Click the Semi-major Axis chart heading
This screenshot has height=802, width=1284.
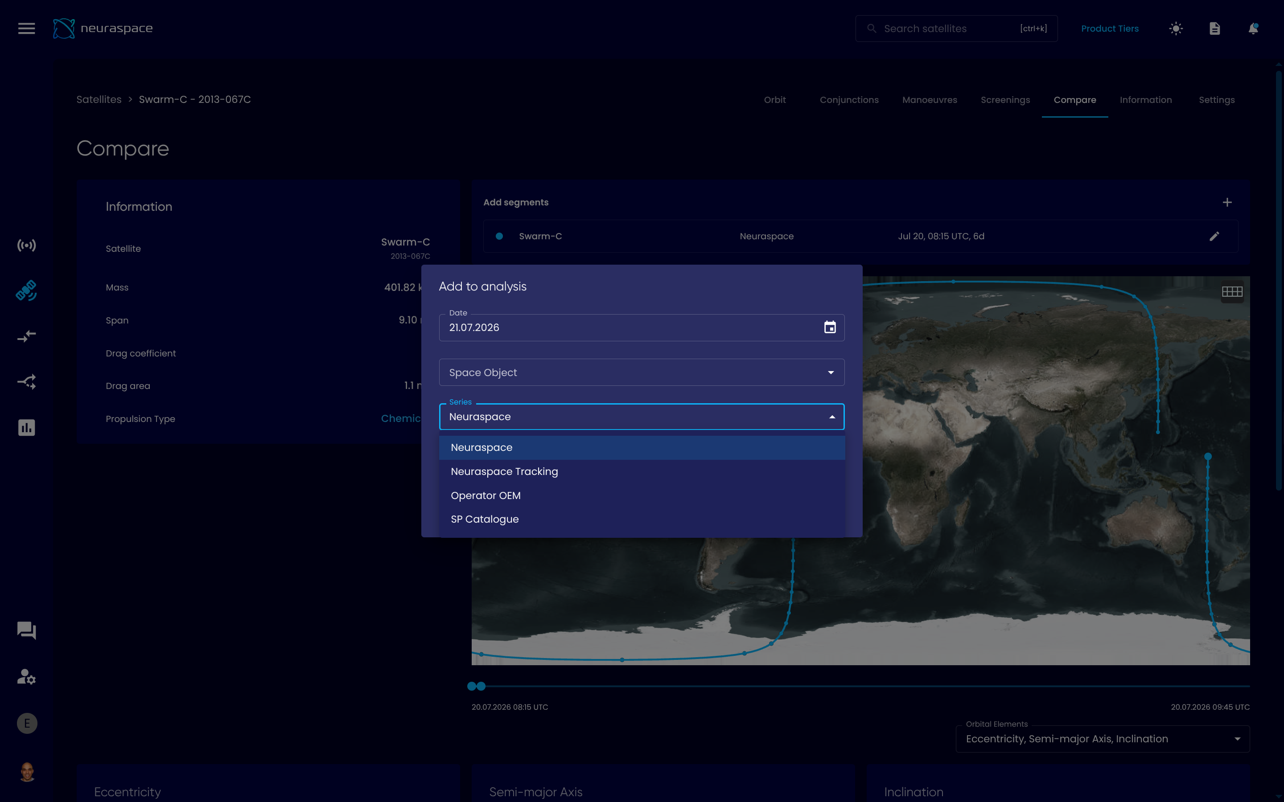pyautogui.click(x=535, y=792)
